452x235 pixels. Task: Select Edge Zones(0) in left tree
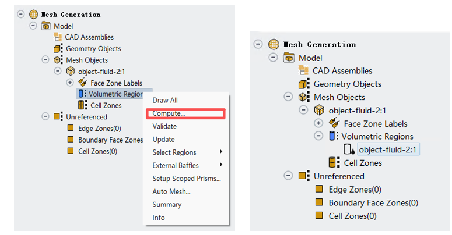pos(100,129)
